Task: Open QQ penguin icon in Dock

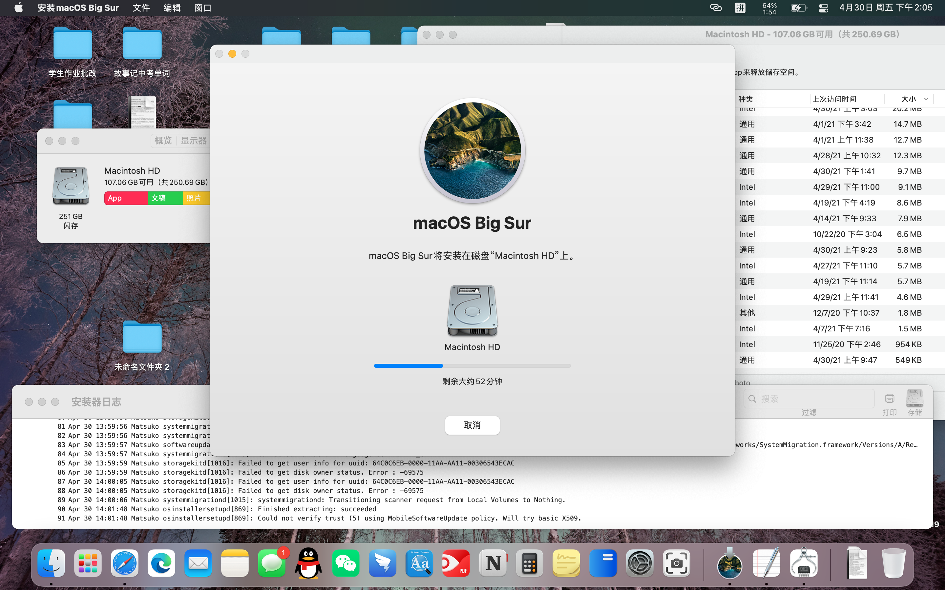Action: pos(308,563)
